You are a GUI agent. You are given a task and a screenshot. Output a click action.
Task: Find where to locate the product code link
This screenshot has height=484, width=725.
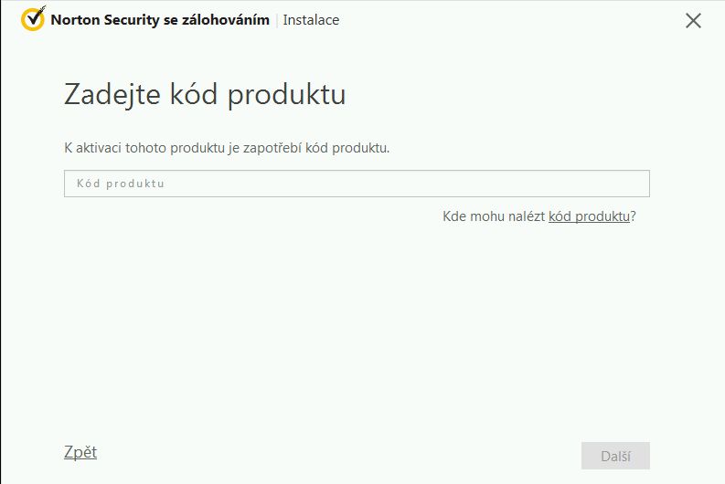click(x=589, y=216)
